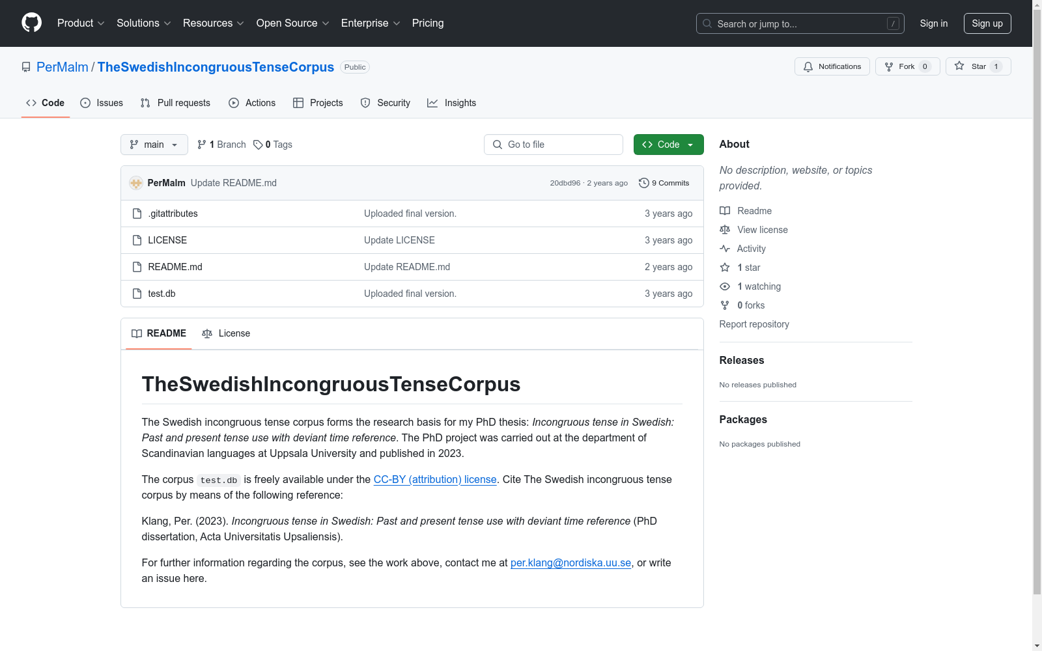Viewport: 1042px width, 651px height.
Task: Open the Resources dropdown
Action: [x=214, y=23]
